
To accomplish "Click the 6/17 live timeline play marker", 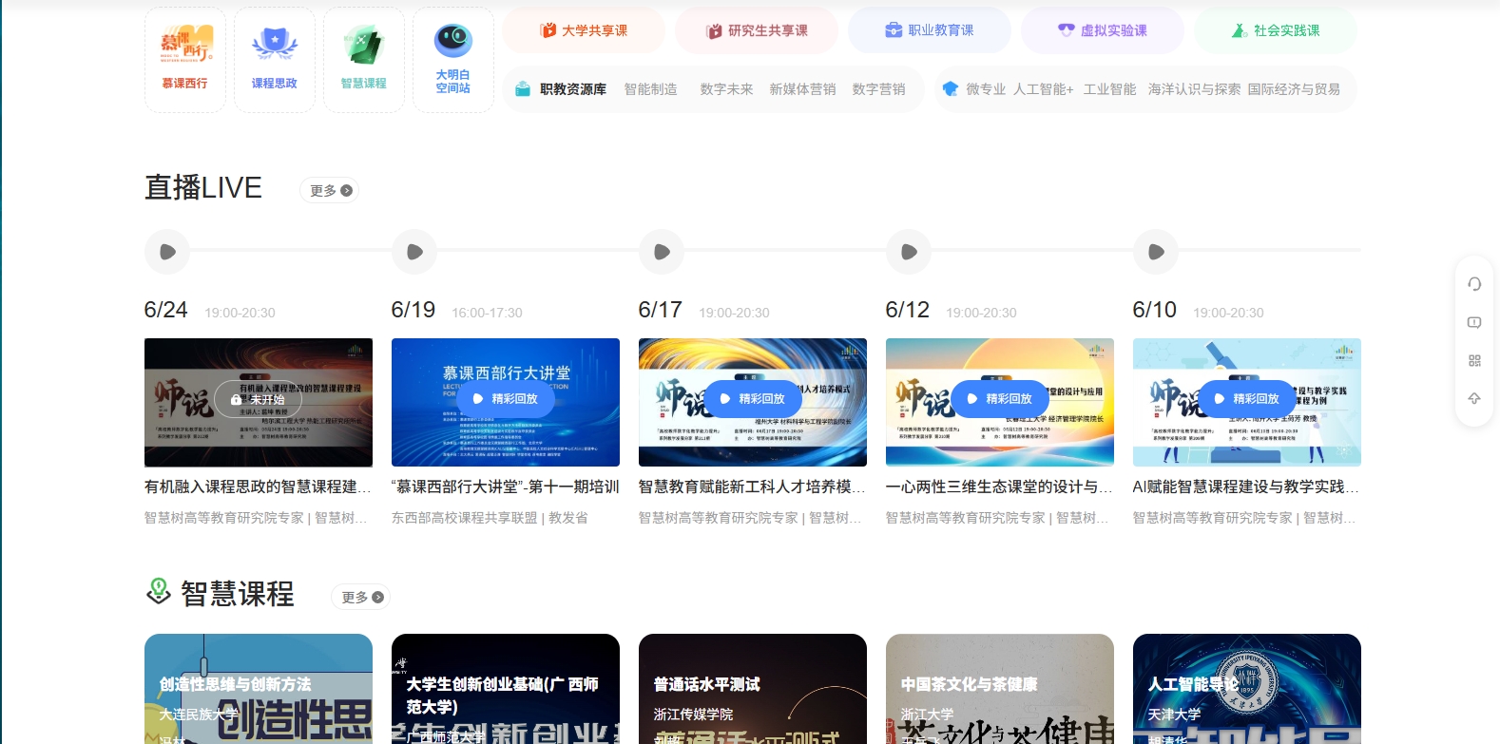I will (x=662, y=252).
